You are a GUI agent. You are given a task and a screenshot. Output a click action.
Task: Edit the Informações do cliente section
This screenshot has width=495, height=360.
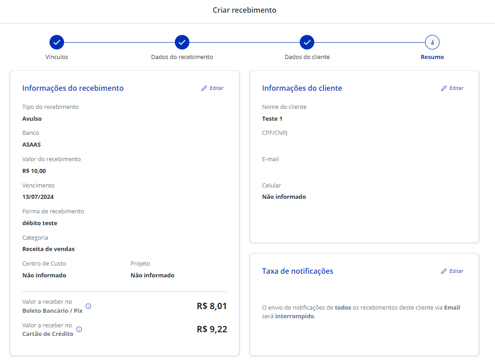[x=452, y=89]
